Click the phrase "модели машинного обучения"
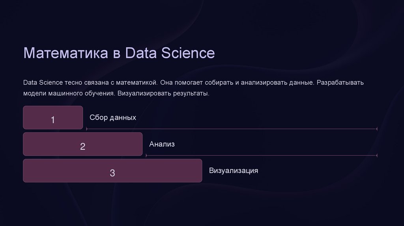The image size is (404, 226). click(69, 94)
